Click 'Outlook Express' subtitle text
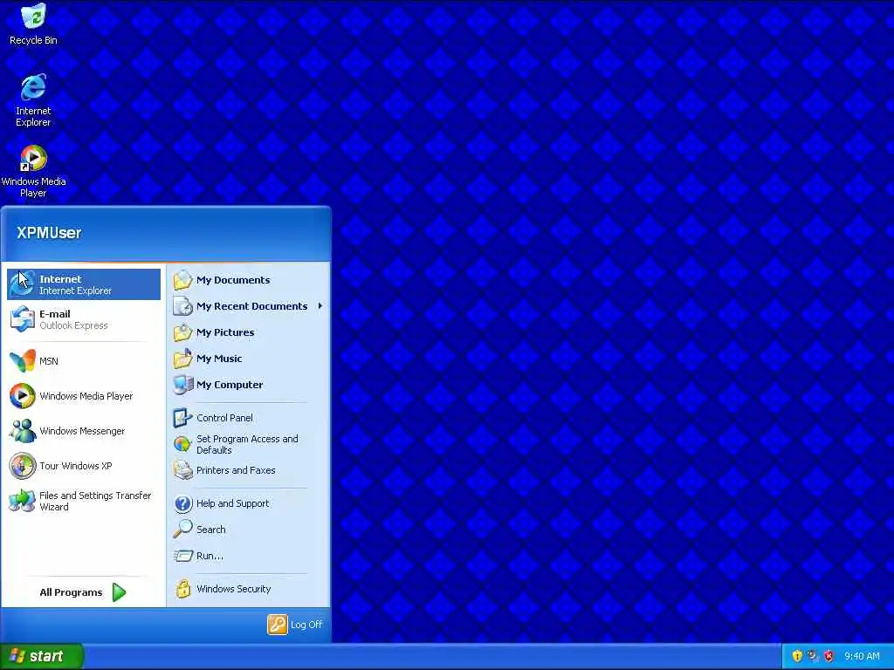The height and width of the screenshot is (670, 894). (x=73, y=325)
